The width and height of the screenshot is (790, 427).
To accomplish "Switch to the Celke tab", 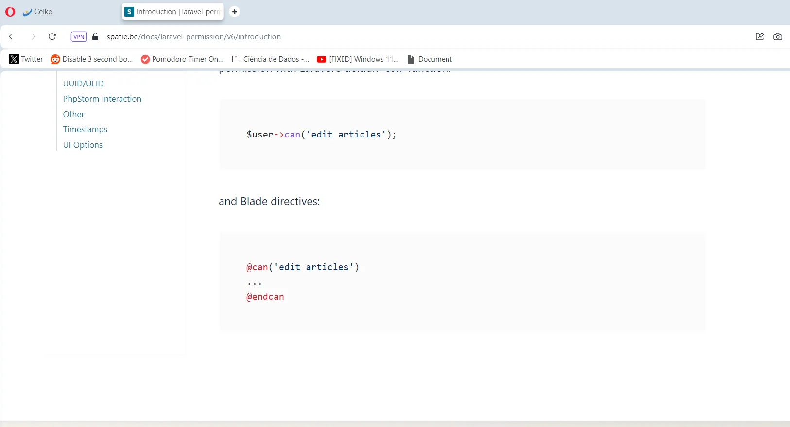I will point(38,12).
